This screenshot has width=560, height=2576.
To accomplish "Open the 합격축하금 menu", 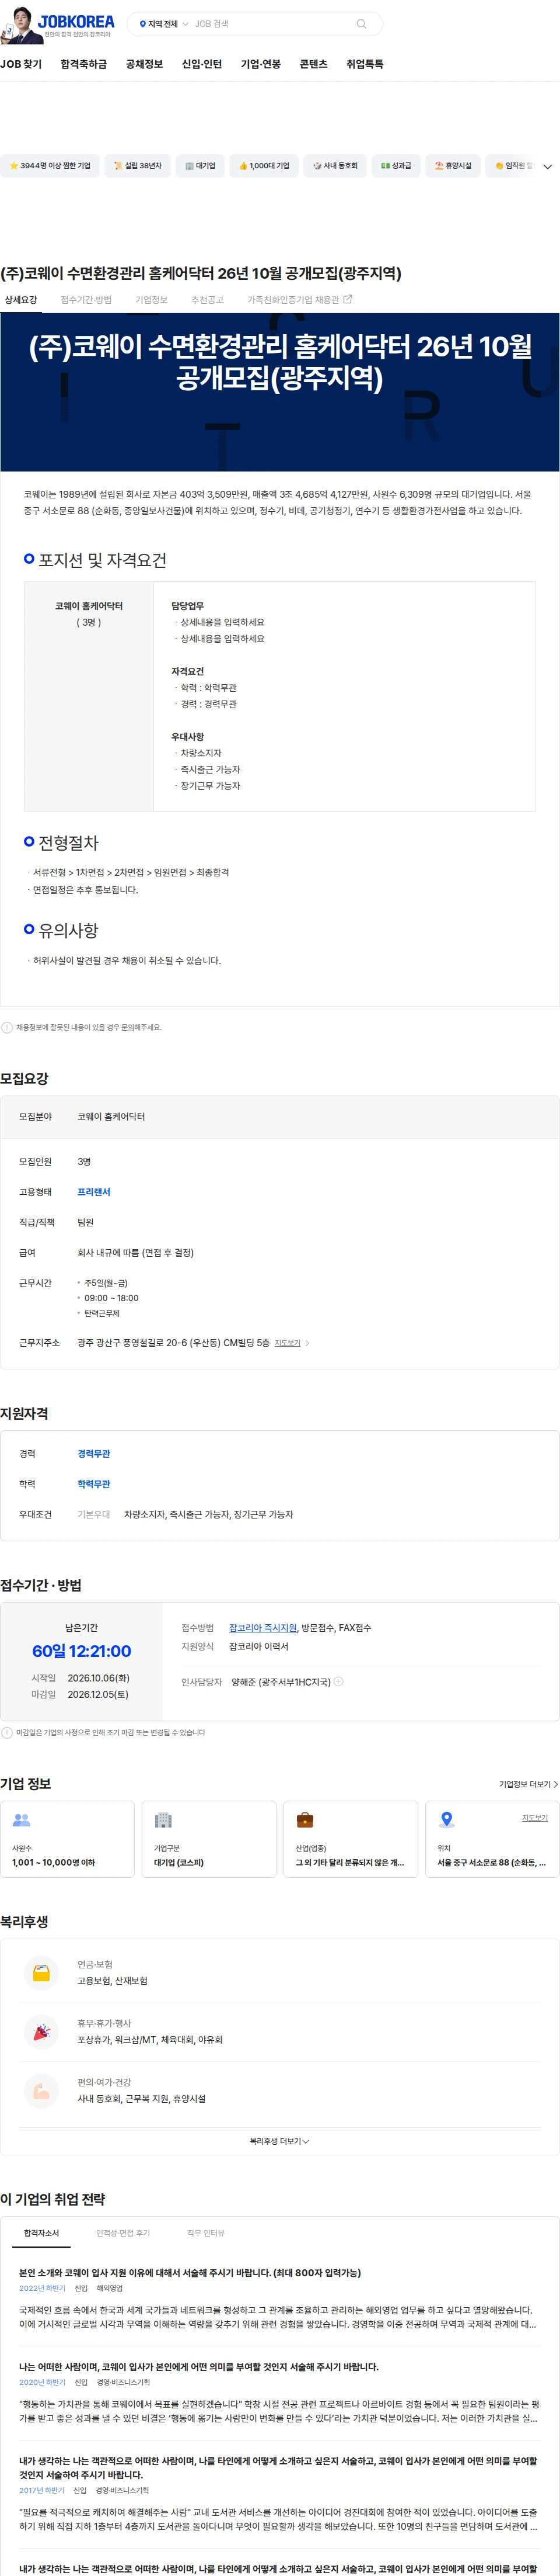I will (x=84, y=64).
